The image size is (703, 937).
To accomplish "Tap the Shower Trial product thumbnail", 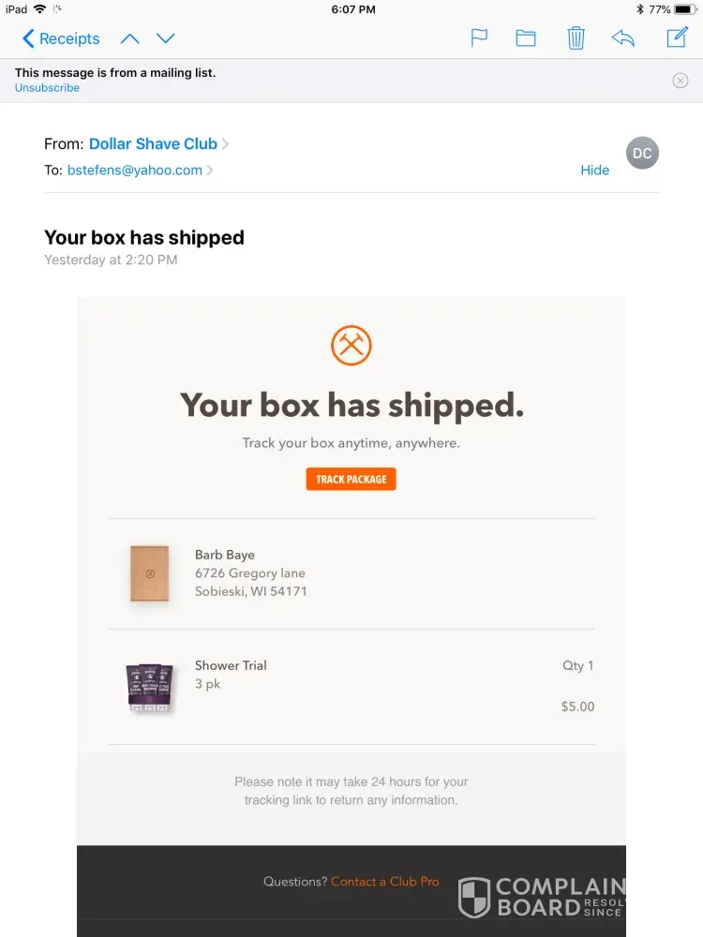I will [150, 689].
